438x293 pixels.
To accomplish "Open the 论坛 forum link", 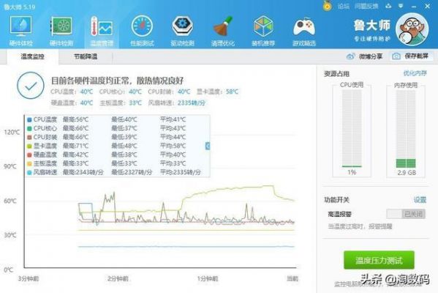I will point(343,6).
